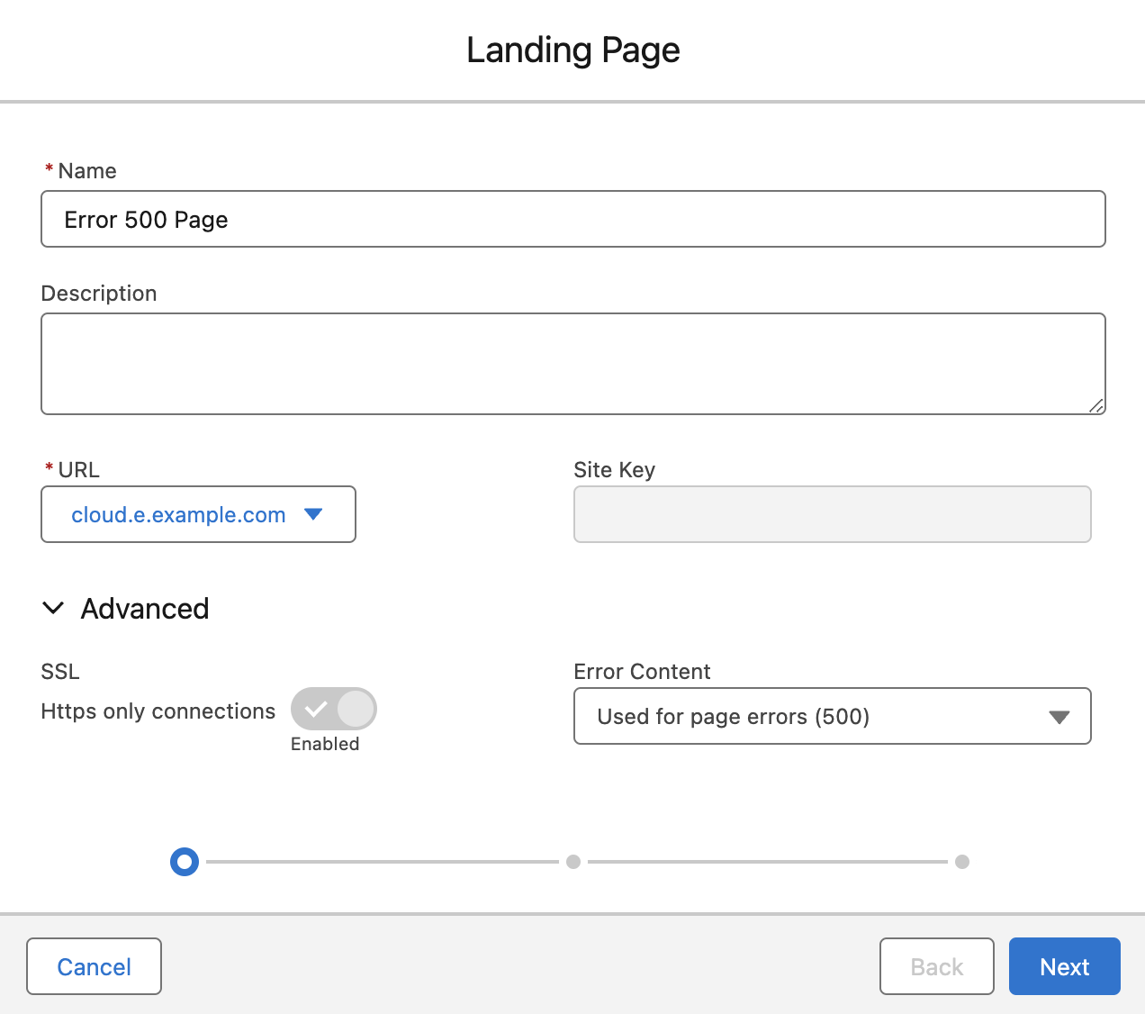Image resolution: width=1145 pixels, height=1014 pixels.
Task: Select a different URL from cloud.e.example.com
Action: tap(198, 514)
